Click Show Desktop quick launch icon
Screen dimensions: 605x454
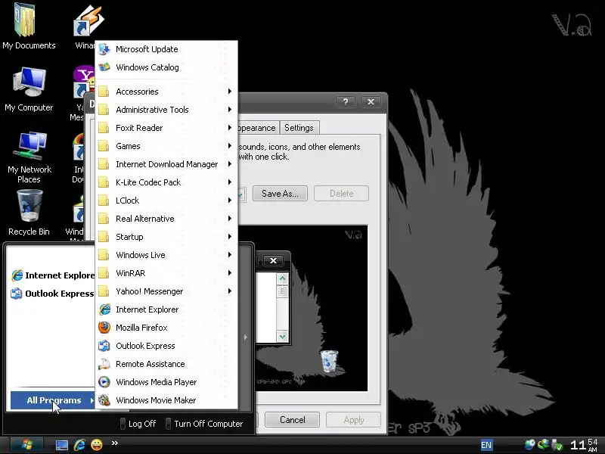[x=62, y=445]
